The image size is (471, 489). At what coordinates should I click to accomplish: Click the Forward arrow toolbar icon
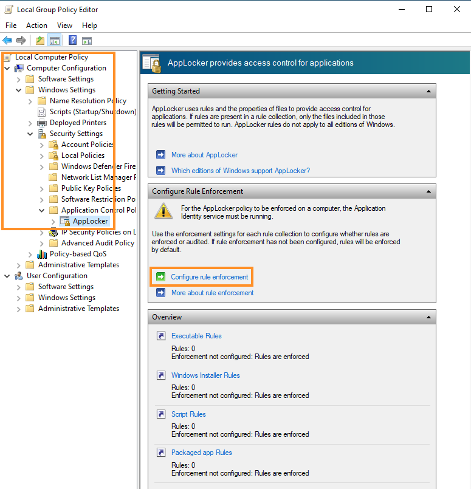click(21, 40)
